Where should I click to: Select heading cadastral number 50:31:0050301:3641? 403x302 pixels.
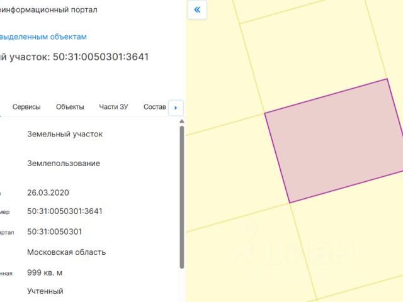tap(101, 57)
